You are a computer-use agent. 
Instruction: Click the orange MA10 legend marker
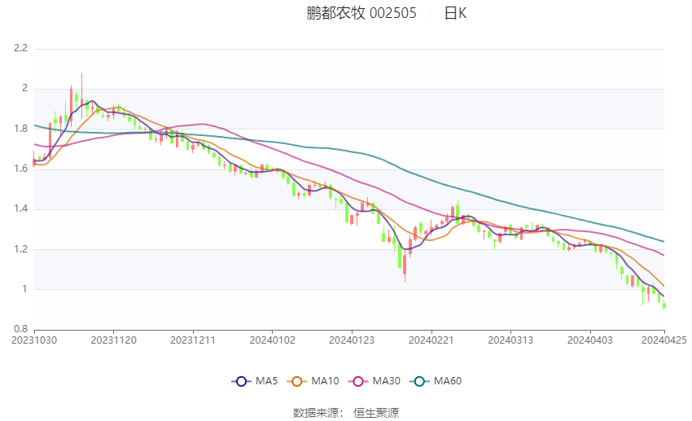(297, 381)
